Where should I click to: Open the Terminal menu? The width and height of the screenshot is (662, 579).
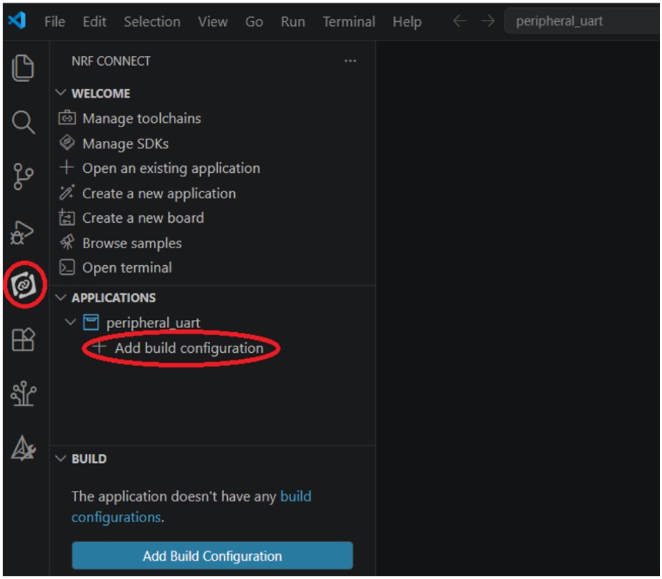[348, 21]
